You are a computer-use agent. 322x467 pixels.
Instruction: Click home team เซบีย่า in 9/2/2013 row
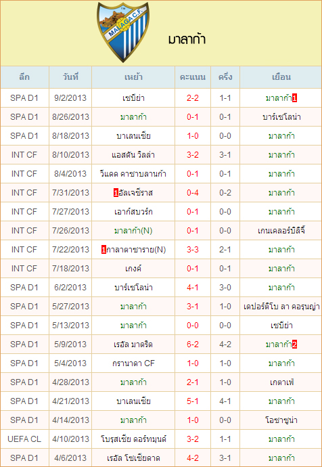133,98
